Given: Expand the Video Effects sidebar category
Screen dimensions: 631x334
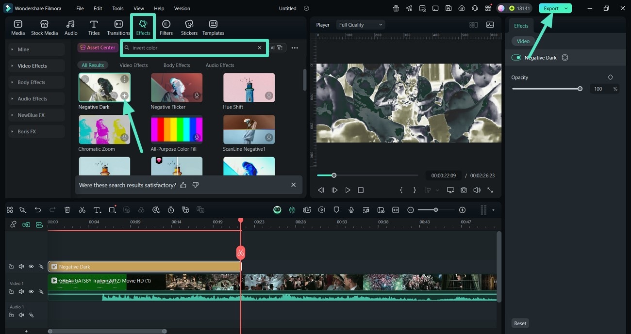Looking at the screenshot, I should coord(37,66).
